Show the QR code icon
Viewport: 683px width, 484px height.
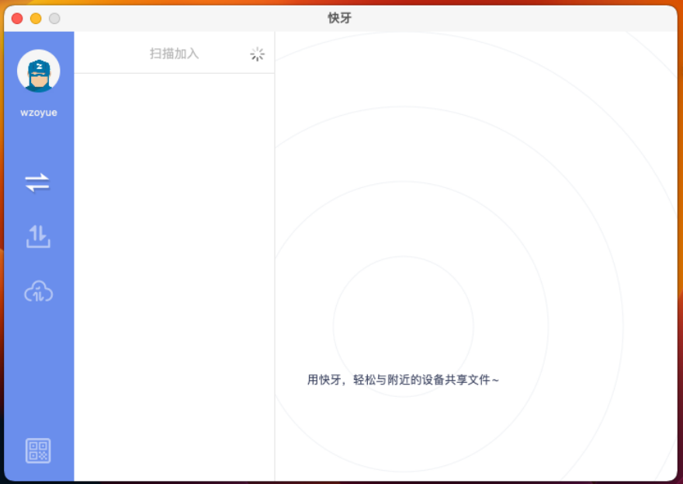[38, 451]
